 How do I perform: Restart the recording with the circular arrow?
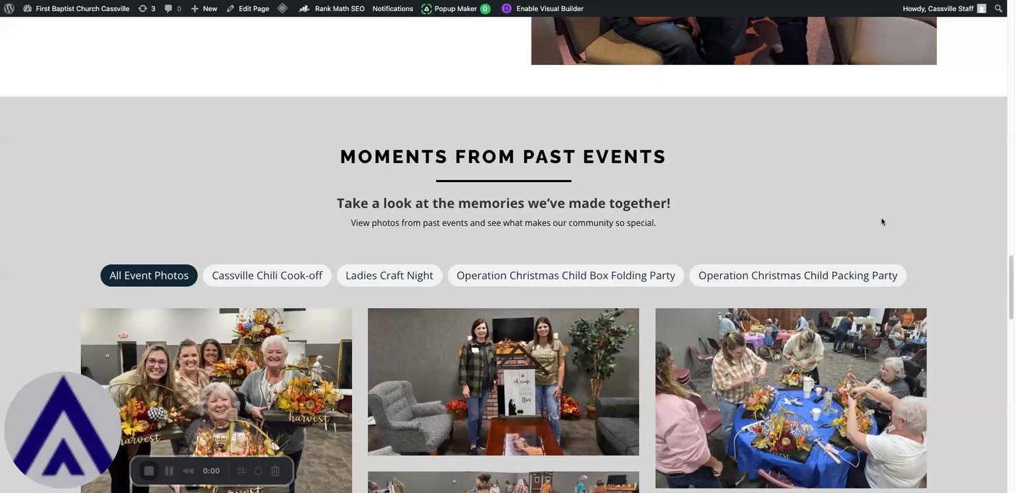coord(259,471)
